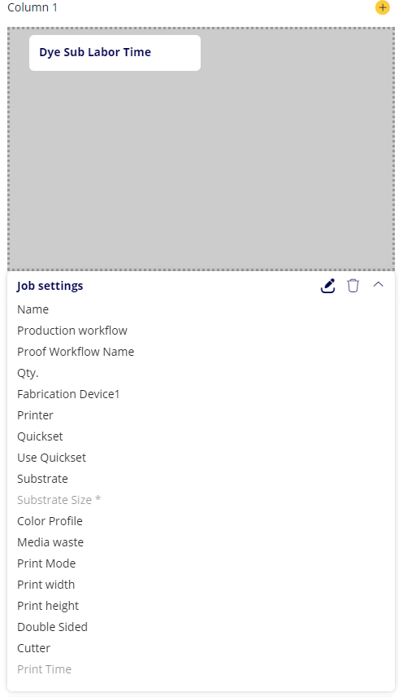Viewport: 403px width, 697px height.
Task: Select the Print height row
Action: tap(48, 606)
